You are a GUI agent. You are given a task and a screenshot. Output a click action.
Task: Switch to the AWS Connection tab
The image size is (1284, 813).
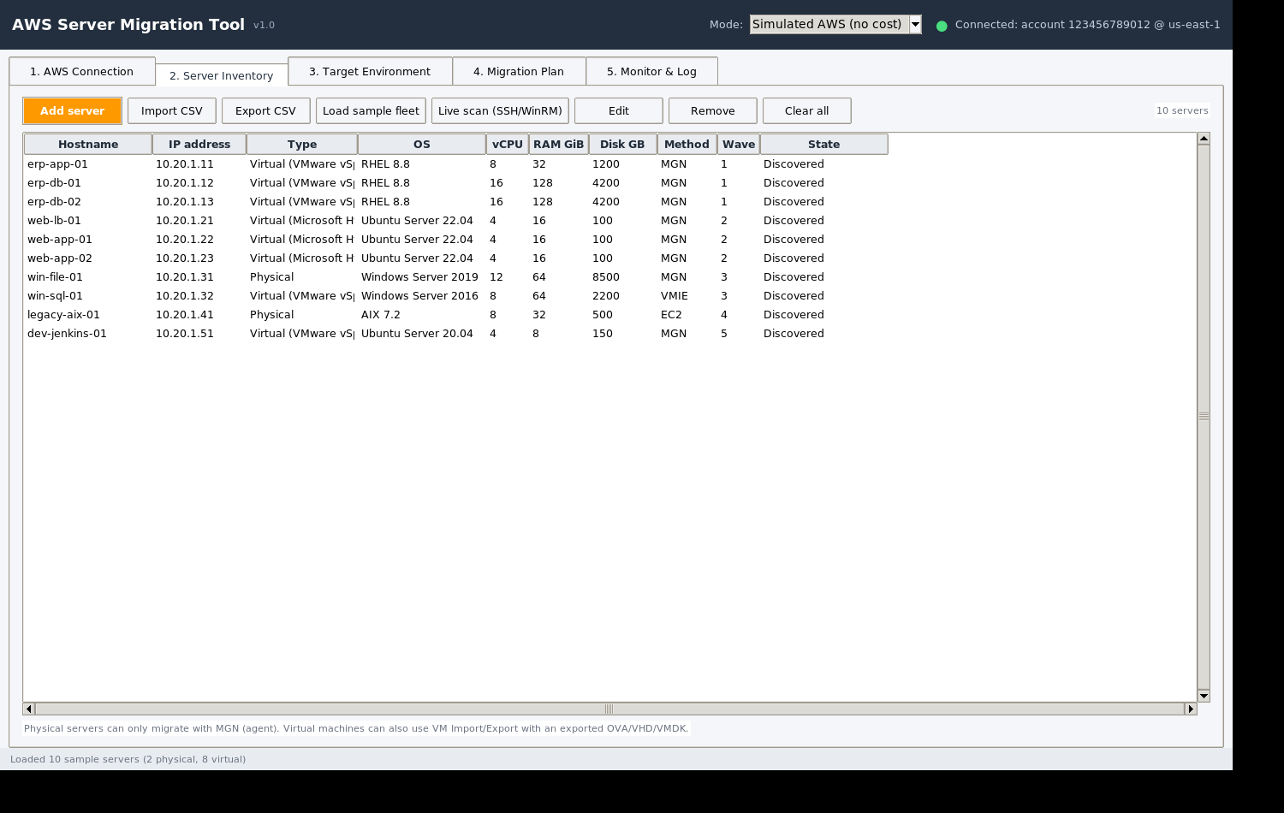click(x=82, y=71)
